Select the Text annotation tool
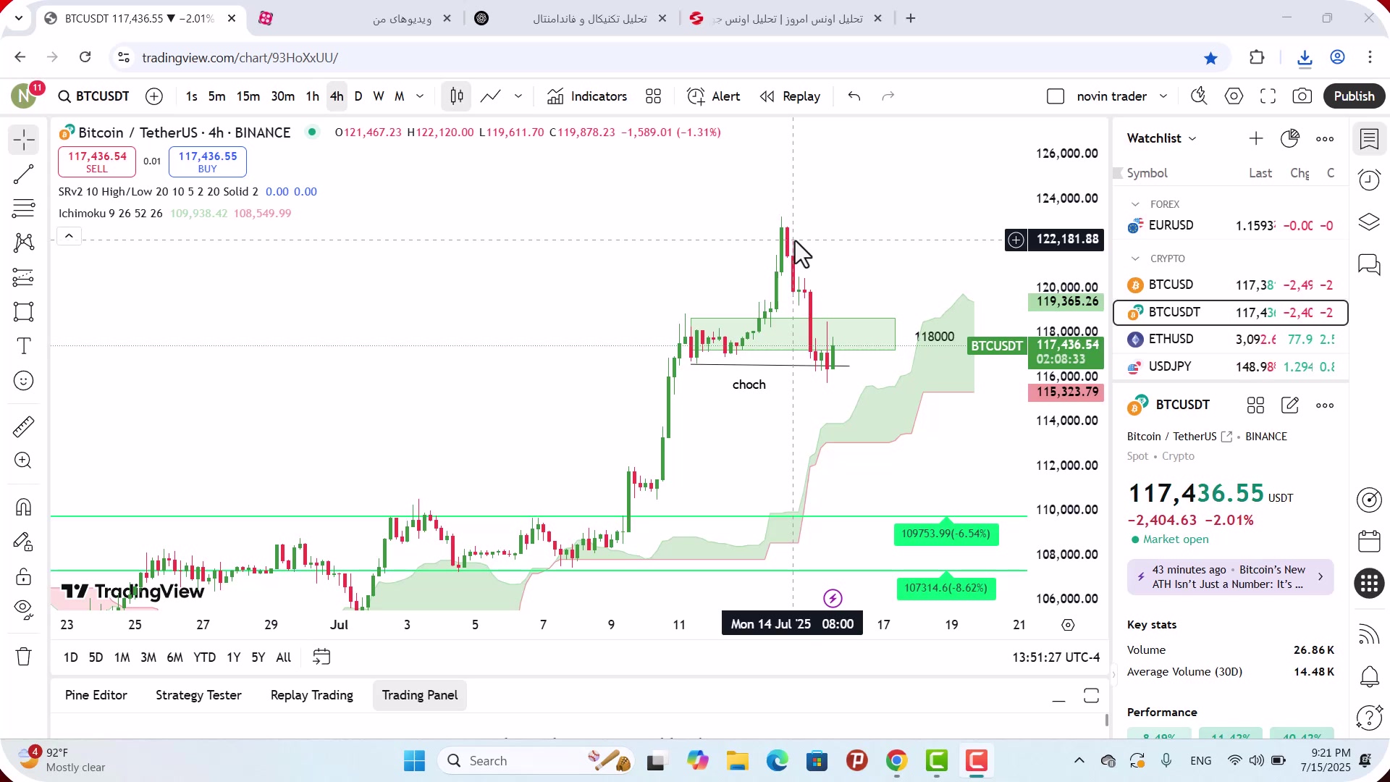1390x782 pixels. tap(24, 346)
